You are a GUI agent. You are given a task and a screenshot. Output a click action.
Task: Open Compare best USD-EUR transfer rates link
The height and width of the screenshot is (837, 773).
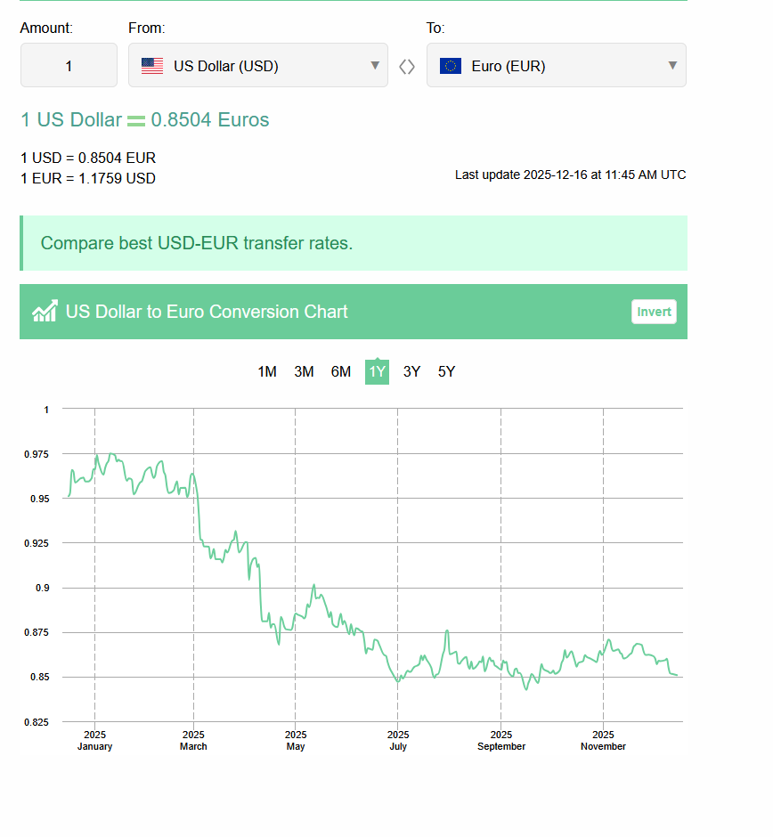[197, 242]
